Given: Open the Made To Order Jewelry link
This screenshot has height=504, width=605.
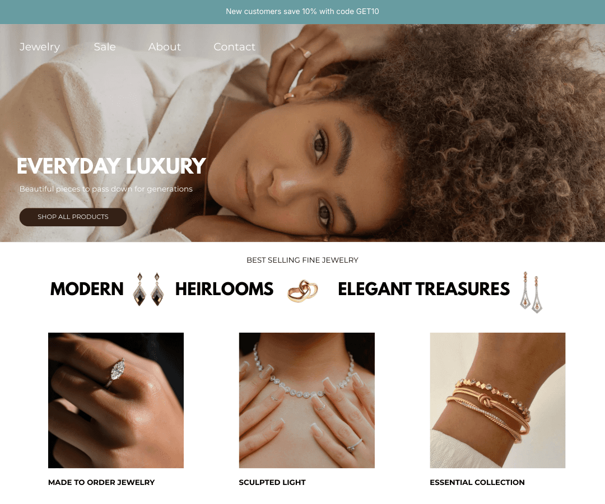Looking at the screenshot, I should coord(101,482).
